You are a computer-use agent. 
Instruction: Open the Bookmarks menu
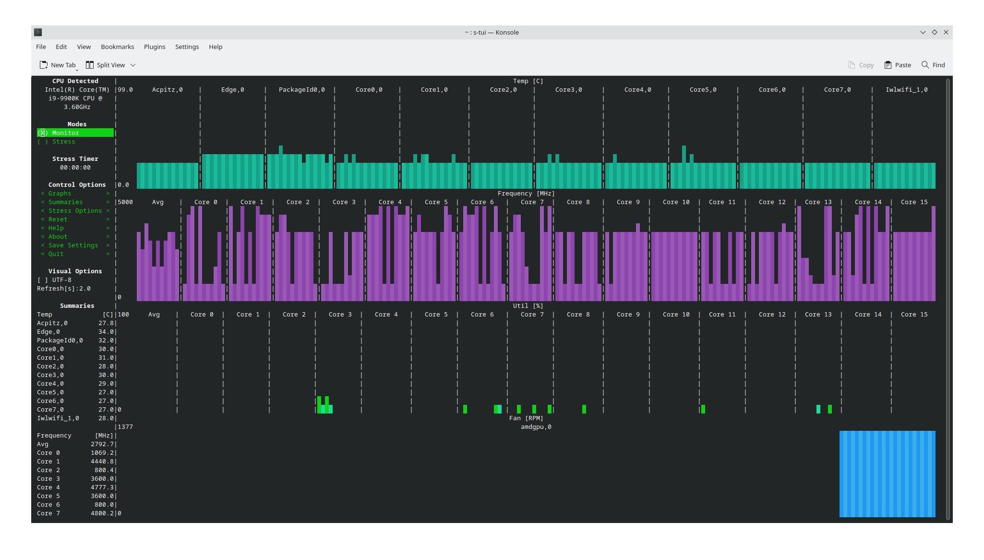[x=117, y=47]
